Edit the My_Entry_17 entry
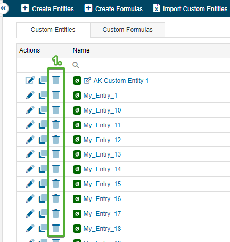 pyautogui.click(x=30, y=213)
